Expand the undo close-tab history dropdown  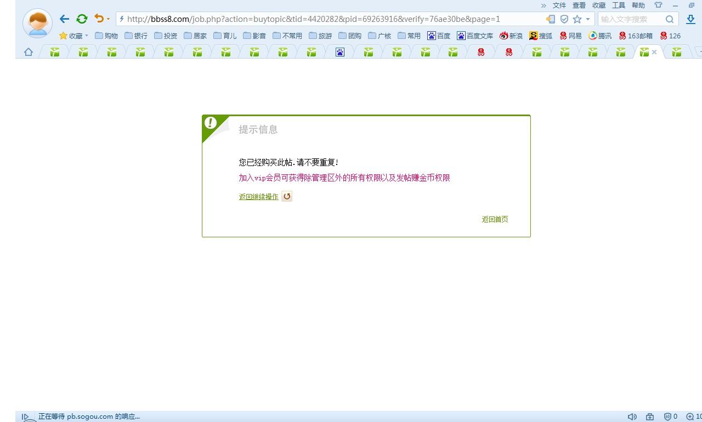tap(108, 19)
